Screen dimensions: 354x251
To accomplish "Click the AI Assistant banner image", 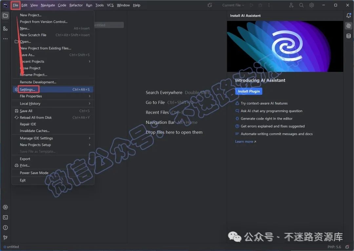I will [285, 46].
